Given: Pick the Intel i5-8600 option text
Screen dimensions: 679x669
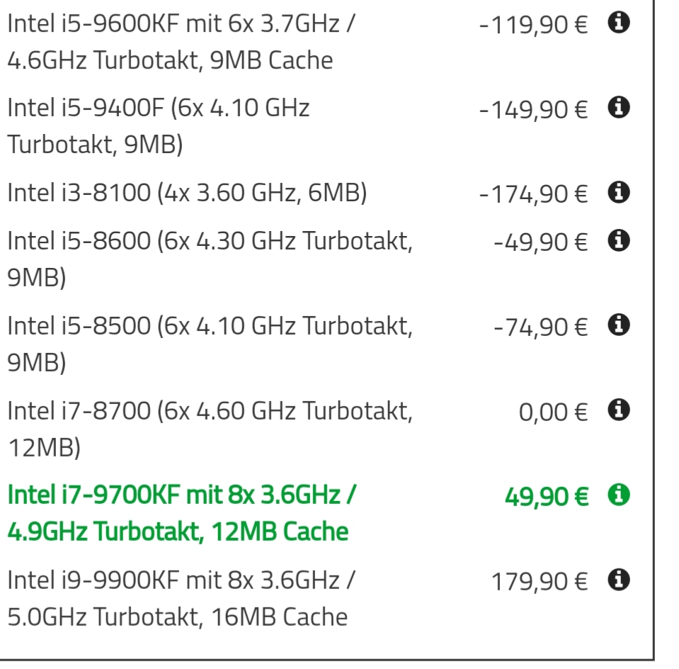Looking at the screenshot, I should [210, 259].
